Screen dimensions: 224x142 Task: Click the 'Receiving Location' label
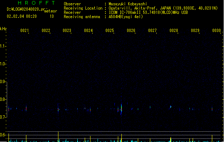click(83, 8)
